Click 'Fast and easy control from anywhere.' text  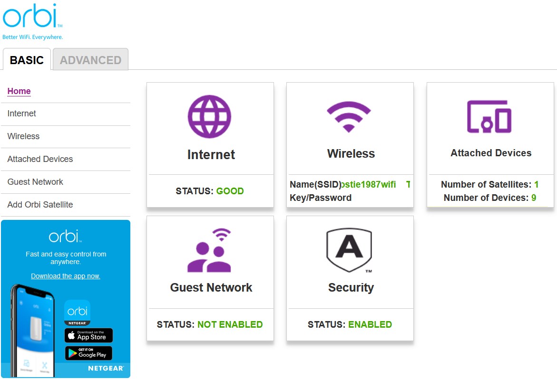pyautogui.click(x=66, y=258)
